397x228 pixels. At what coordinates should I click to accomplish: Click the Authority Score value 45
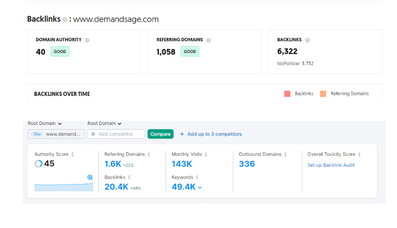click(49, 164)
